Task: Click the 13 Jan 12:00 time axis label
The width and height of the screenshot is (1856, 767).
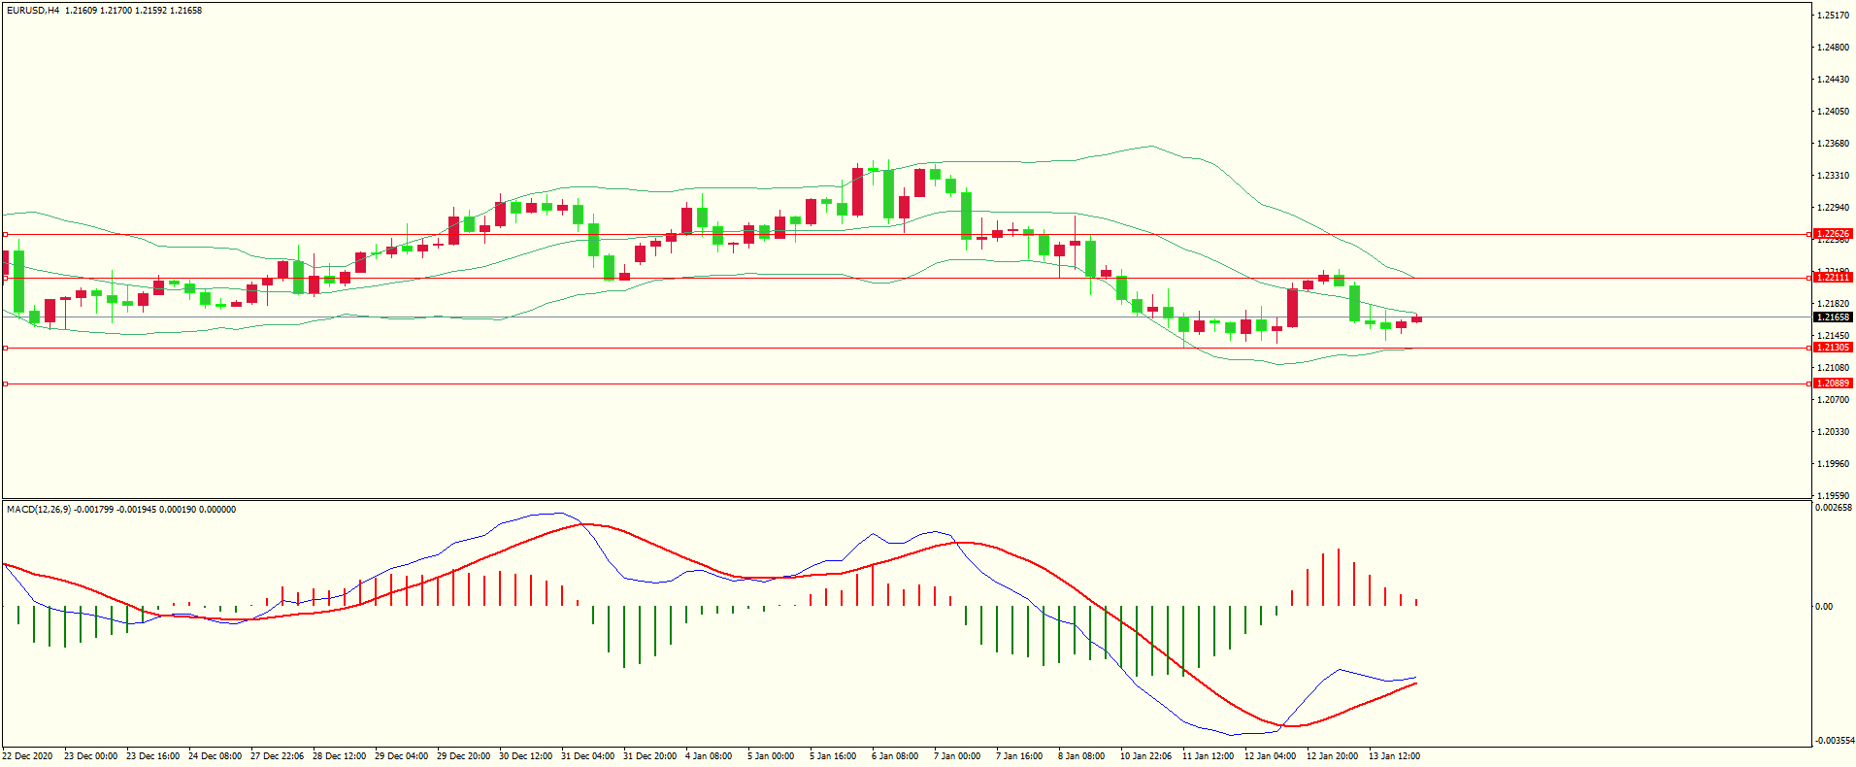Action: click(x=1394, y=755)
